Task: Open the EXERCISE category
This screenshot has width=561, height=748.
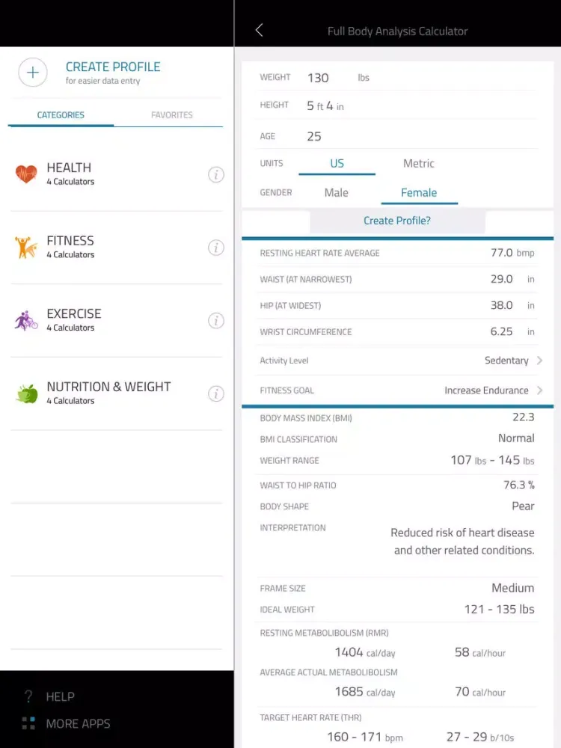Action: pyautogui.click(x=117, y=321)
